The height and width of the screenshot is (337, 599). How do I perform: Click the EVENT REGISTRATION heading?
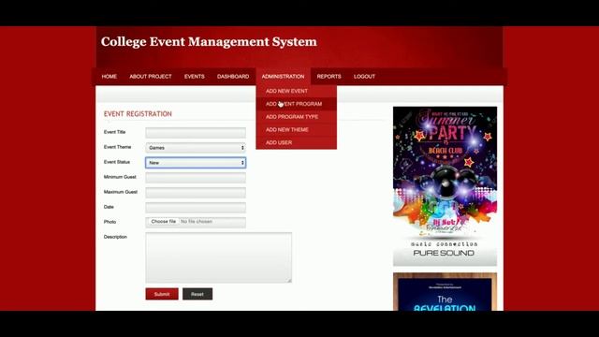pyautogui.click(x=138, y=114)
